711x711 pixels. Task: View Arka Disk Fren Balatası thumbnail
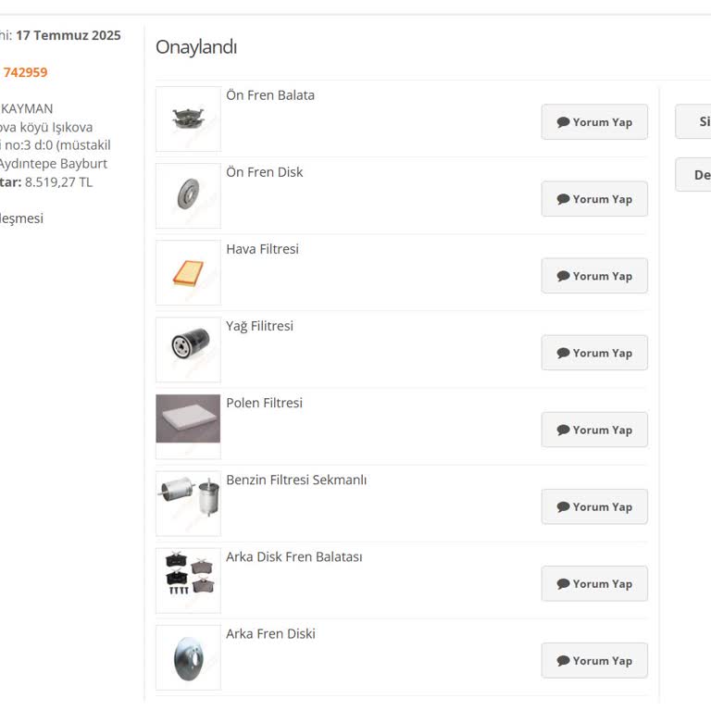188,580
